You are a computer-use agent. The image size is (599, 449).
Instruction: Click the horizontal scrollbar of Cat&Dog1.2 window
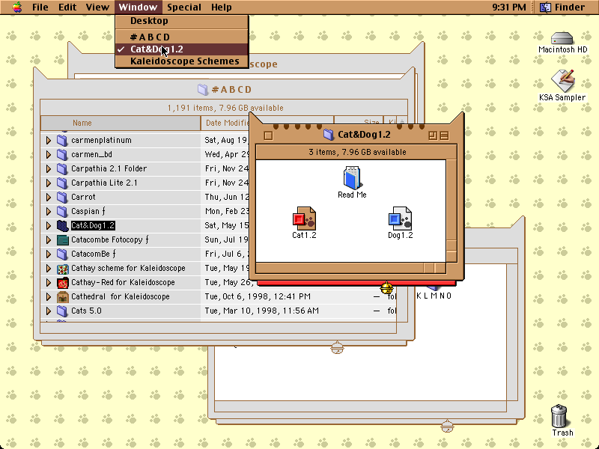[350, 268]
